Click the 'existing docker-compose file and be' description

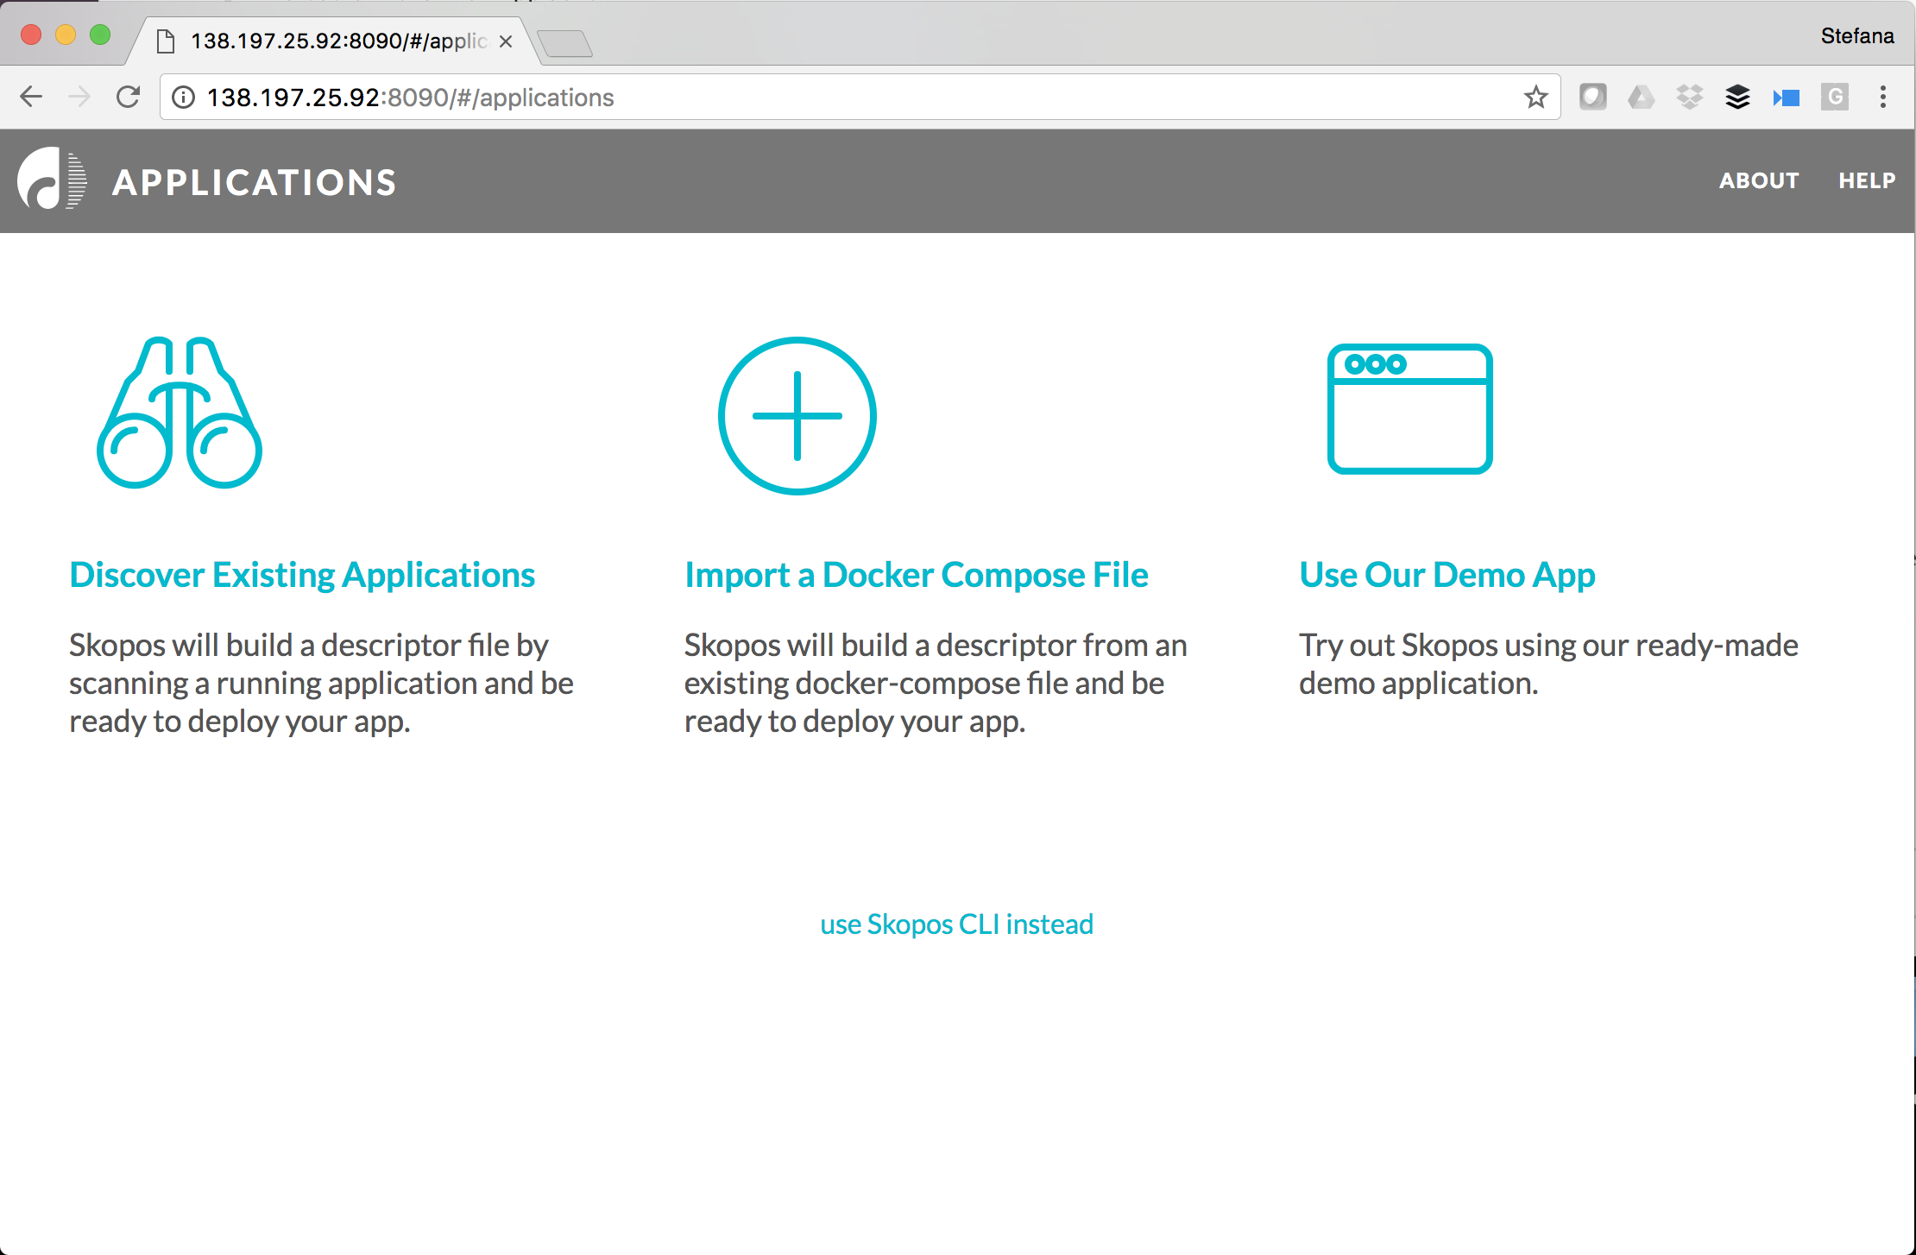point(924,684)
